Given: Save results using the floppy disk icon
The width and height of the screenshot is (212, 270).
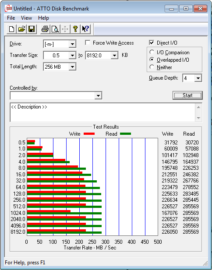Looking at the screenshot, I should coord(32,29).
